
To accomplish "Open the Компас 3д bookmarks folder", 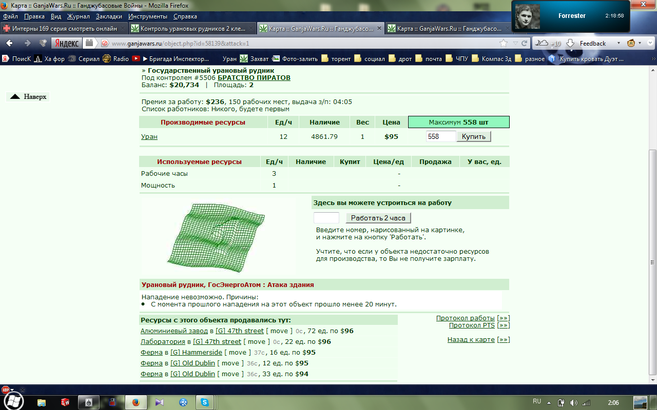I will coord(492,59).
